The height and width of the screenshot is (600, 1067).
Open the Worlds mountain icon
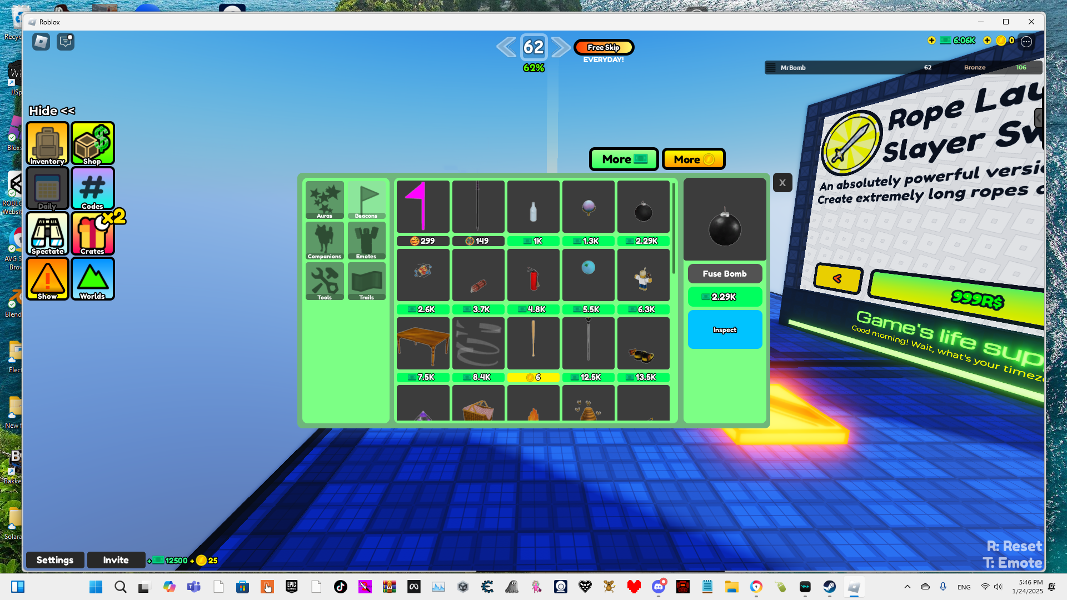click(x=93, y=279)
